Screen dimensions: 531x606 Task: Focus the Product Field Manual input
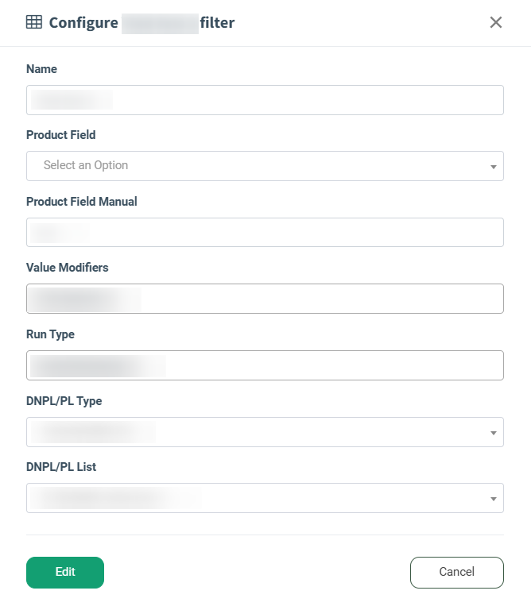pos(265,233)
